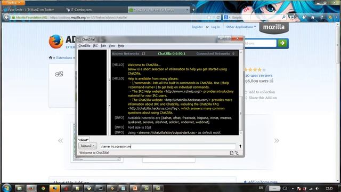Show next screenshot with right chevrons
Image resolution: width=341 pixels, height=192 pixels.
point(277,141)
